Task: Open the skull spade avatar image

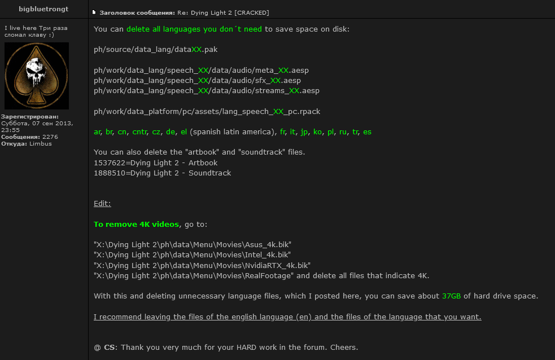Action: coord(37,76)
